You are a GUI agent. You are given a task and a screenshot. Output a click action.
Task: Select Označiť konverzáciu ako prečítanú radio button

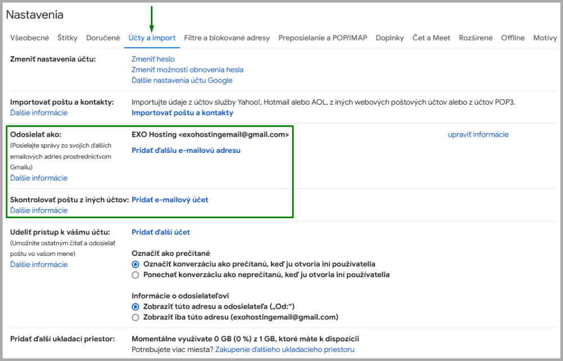(x=135, y=264)
